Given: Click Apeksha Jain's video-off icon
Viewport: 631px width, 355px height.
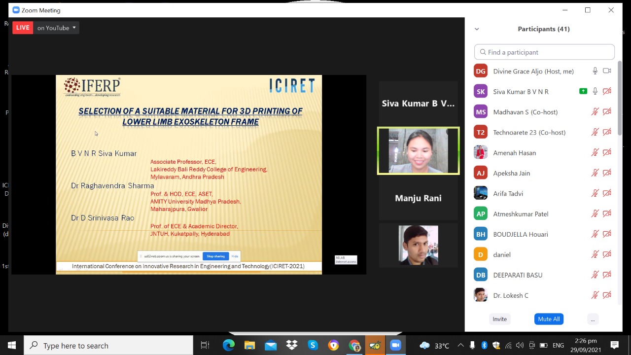Looking at the screenshot, I should pyautogui.click(x=607, y=173).
